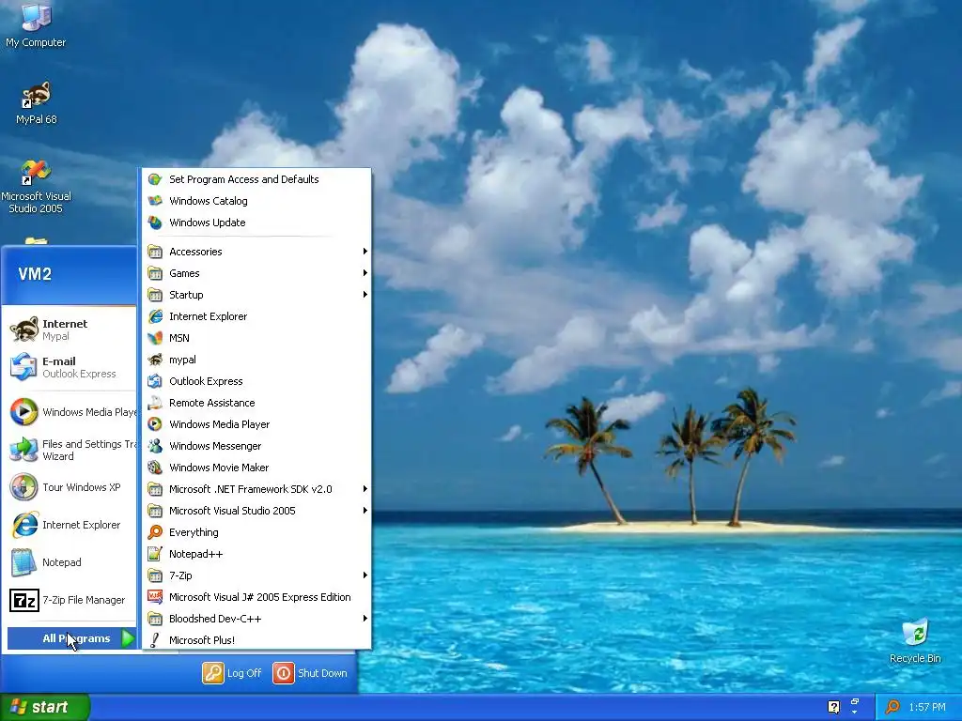Click the MSN butterfly icon
The image size is (962, 721).
(155, 338)
